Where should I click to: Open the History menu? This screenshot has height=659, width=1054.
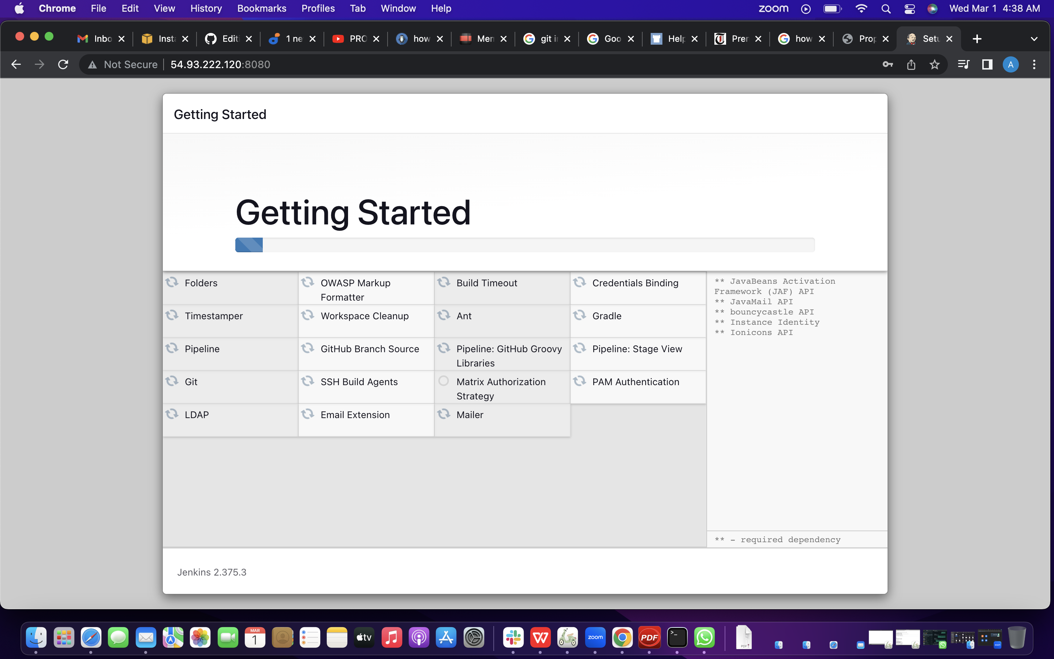[x=206, y=9]
